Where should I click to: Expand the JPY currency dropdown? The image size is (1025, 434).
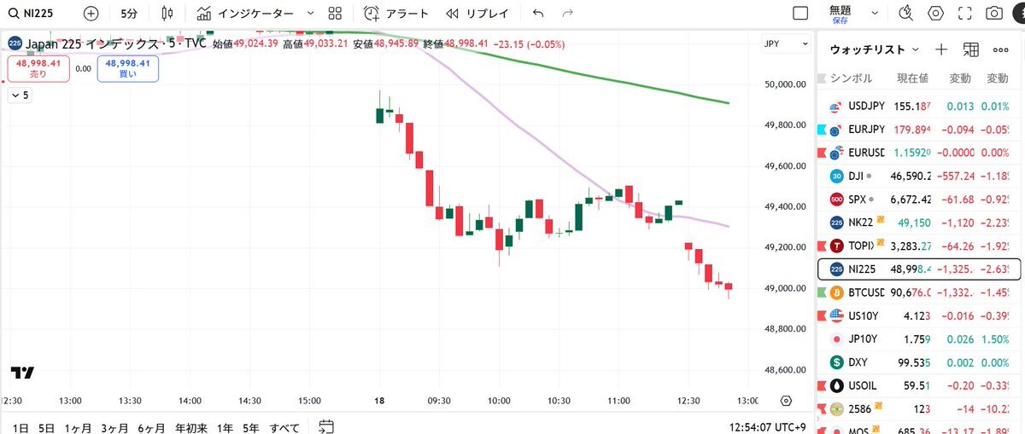click(787, 43)
